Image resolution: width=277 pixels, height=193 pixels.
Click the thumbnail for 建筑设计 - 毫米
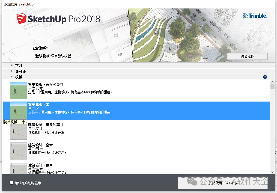click(18, 152)
